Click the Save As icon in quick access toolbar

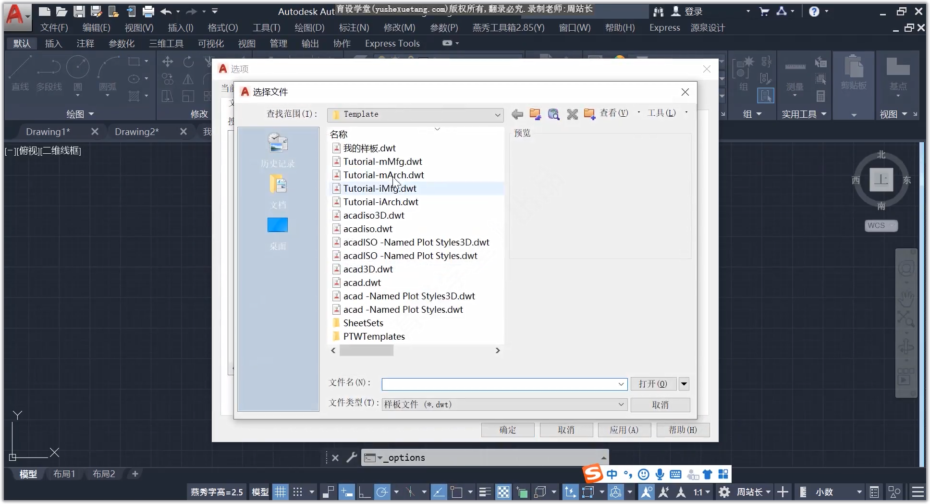click(96, 11)
